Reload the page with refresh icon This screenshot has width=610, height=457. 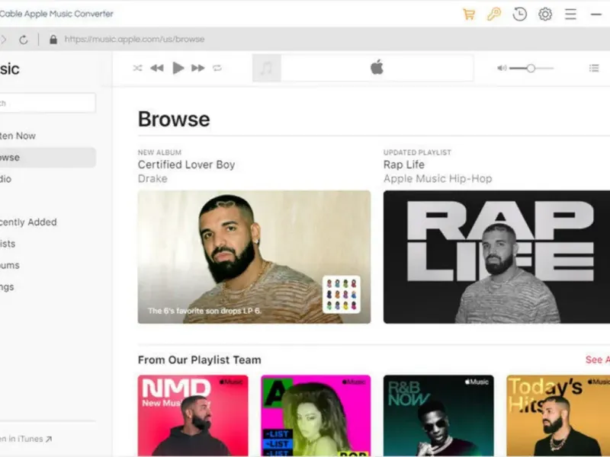click(x=24, y=40)
